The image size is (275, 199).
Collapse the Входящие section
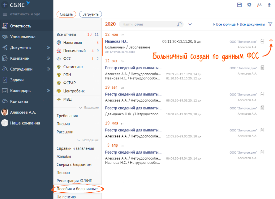[81, 108]
